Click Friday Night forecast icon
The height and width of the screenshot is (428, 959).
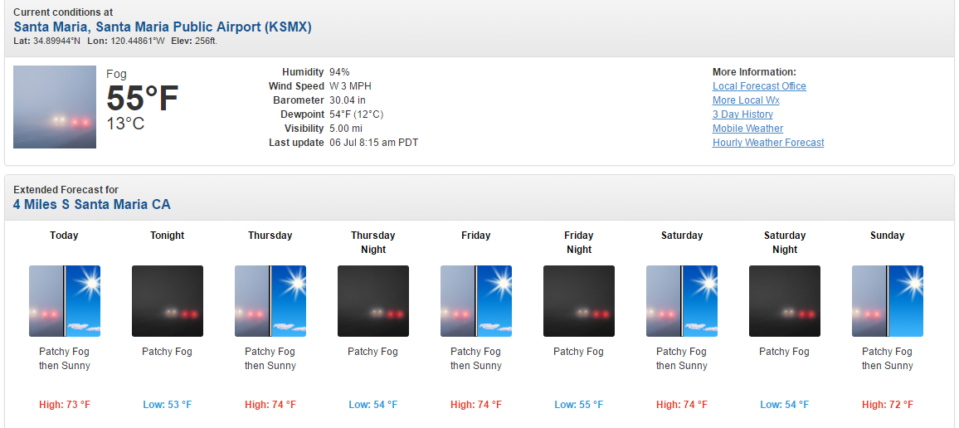578,301
